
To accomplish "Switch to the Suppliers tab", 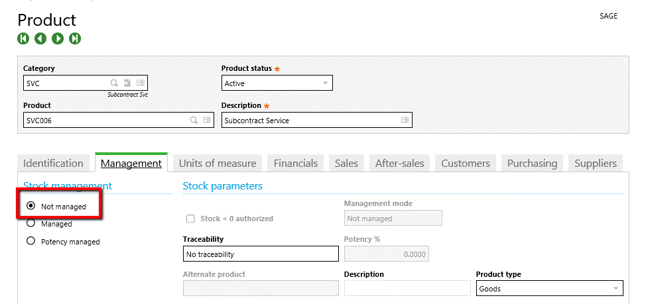I will [x=595, y=163].
